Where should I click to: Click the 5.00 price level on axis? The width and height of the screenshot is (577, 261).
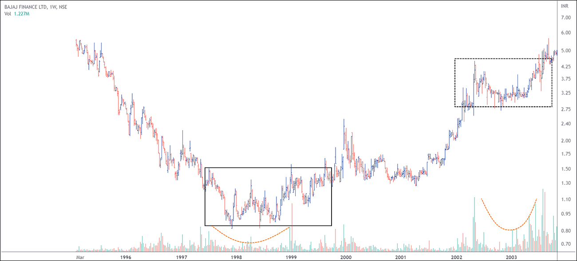pos(565,51)
